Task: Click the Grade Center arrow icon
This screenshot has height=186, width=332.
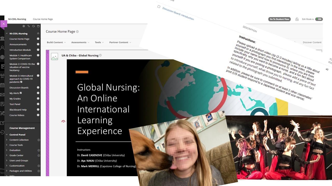Action: coord(39,156)
